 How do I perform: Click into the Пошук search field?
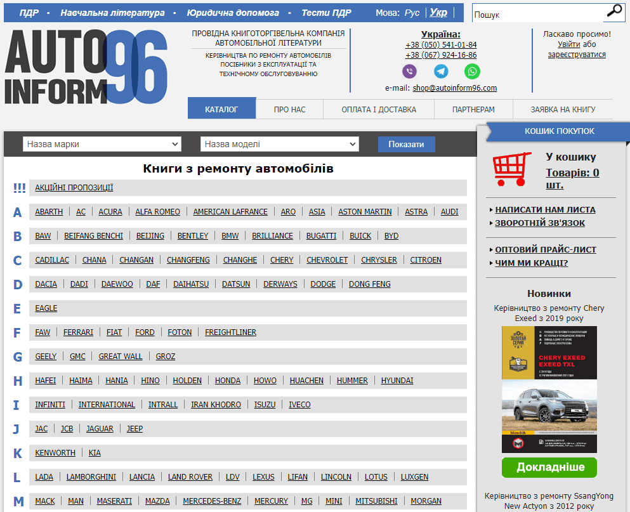(x=539, y=15)
